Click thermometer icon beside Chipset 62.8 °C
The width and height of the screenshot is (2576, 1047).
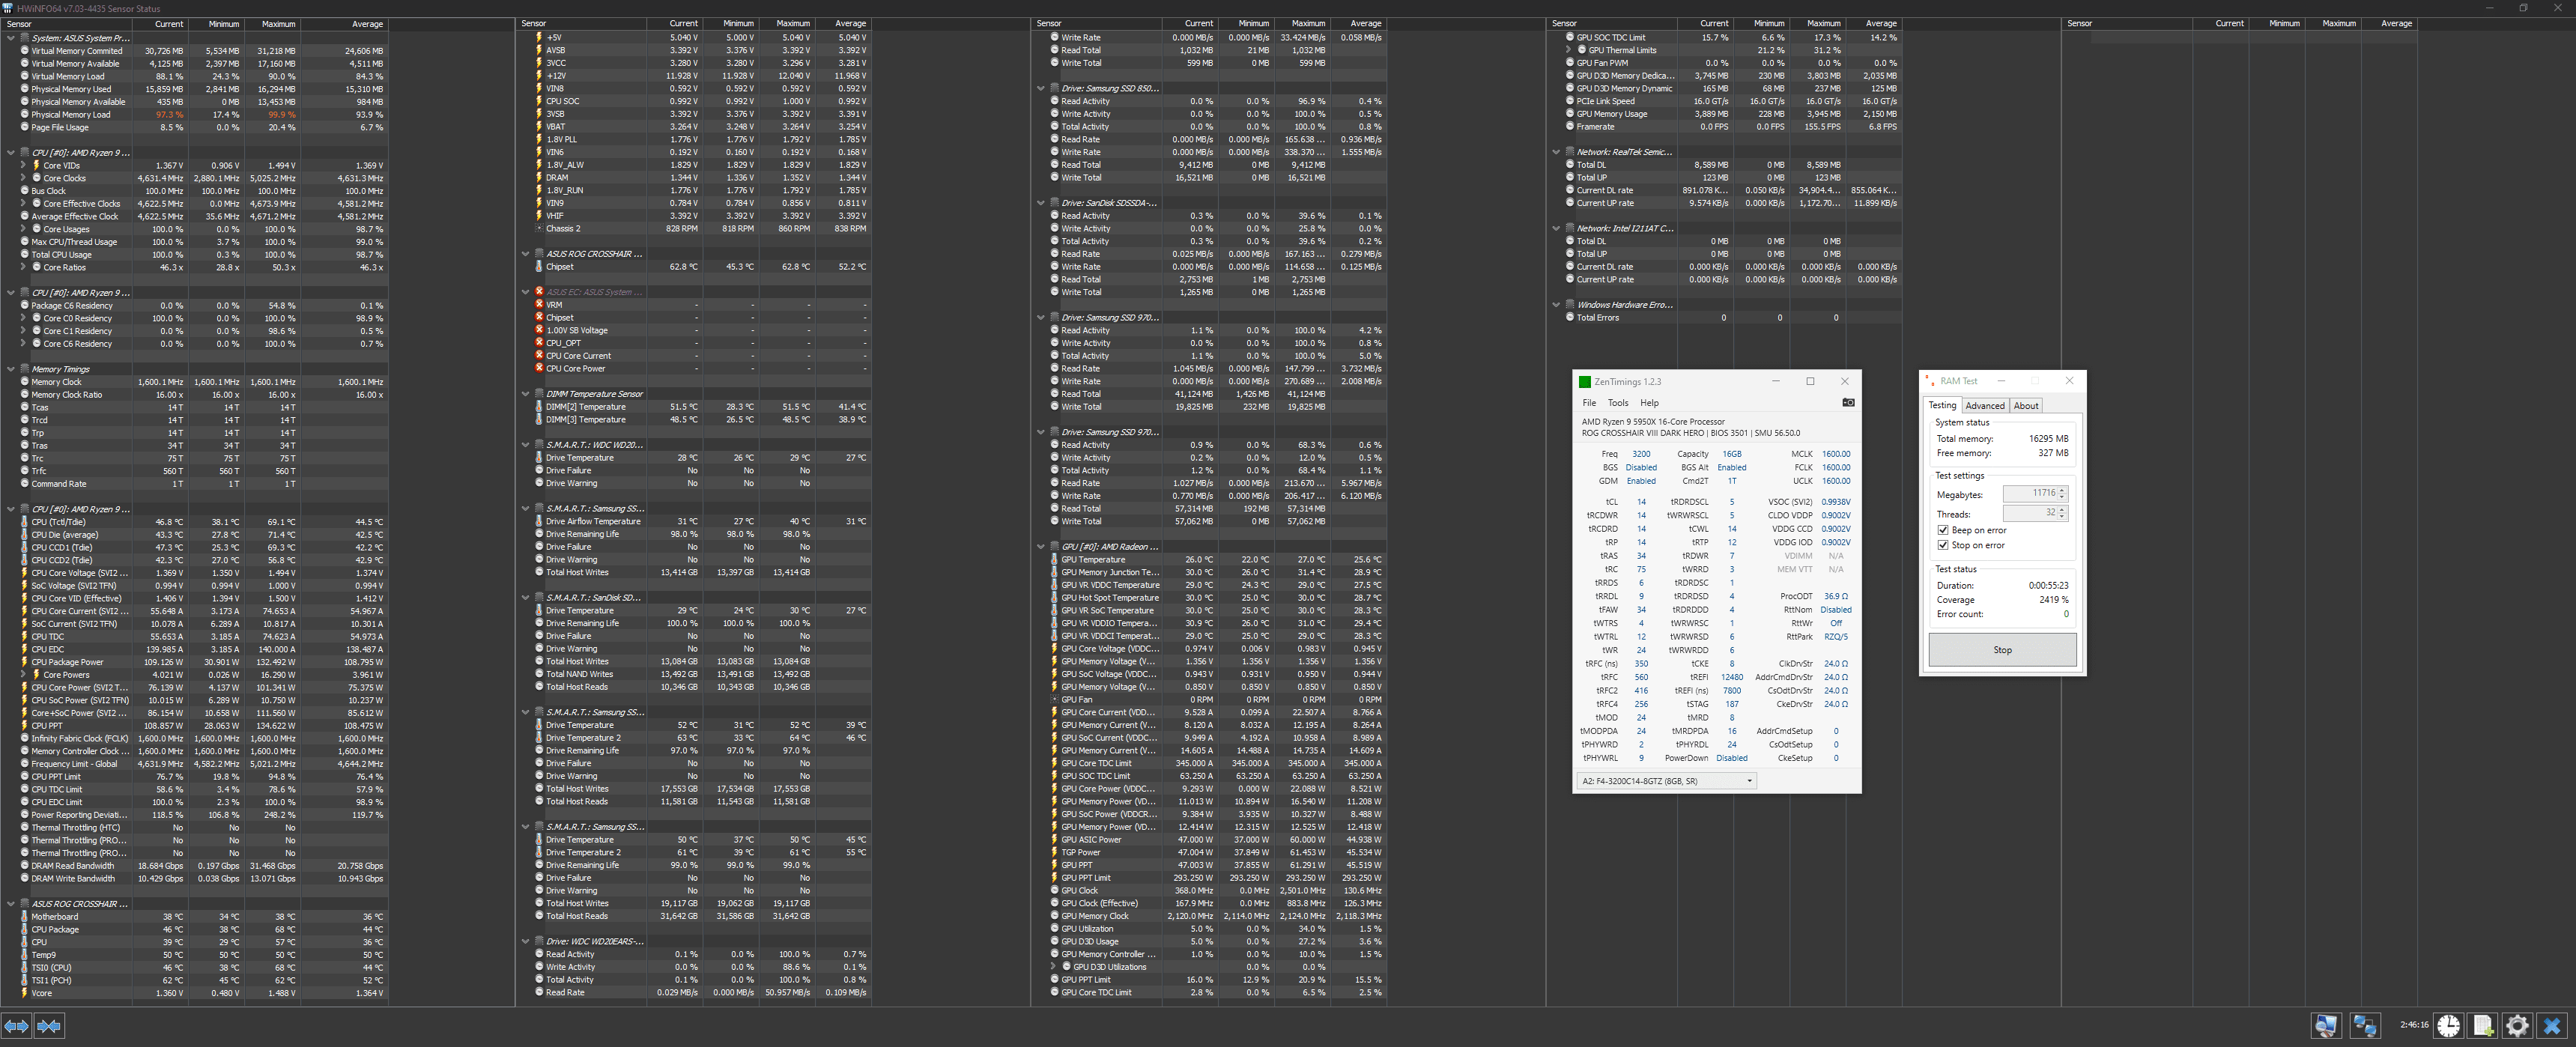coord(539,267)
